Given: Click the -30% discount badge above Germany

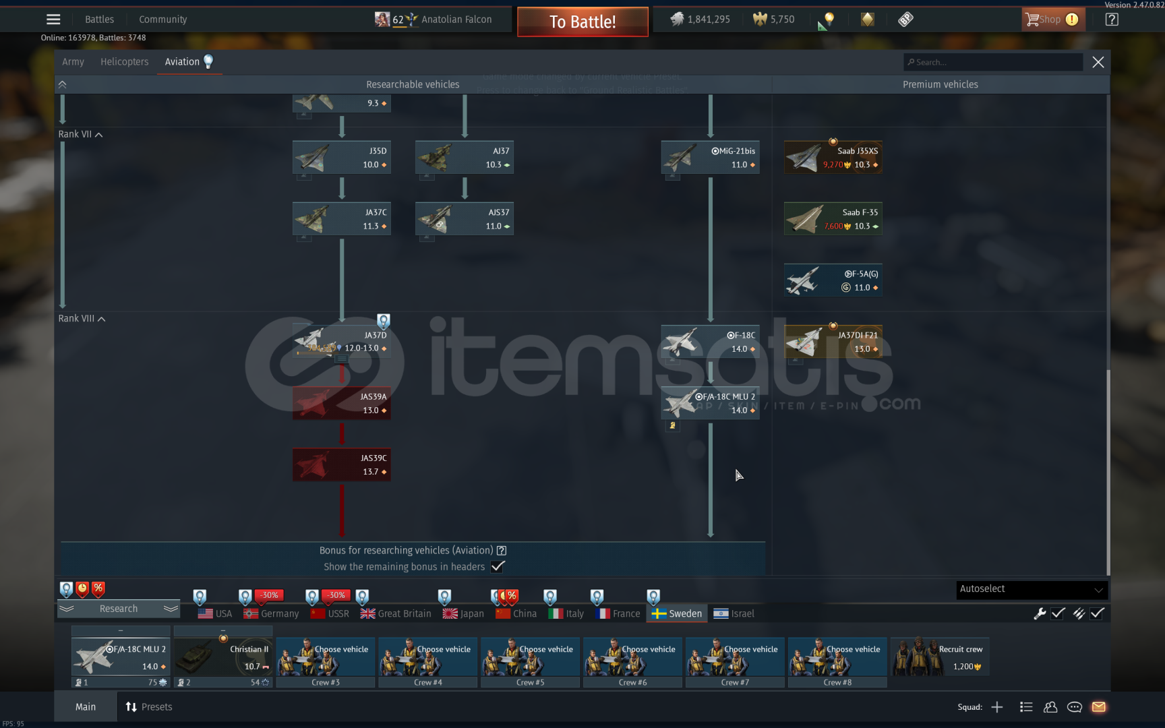Looking at the screenshot, I should [269, 595].
